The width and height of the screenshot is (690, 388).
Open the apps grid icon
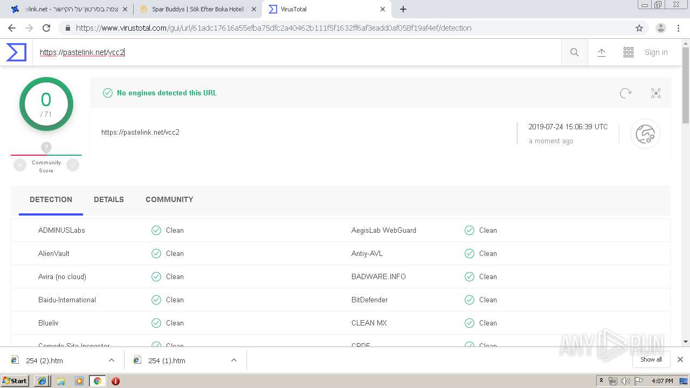point(629,52)
